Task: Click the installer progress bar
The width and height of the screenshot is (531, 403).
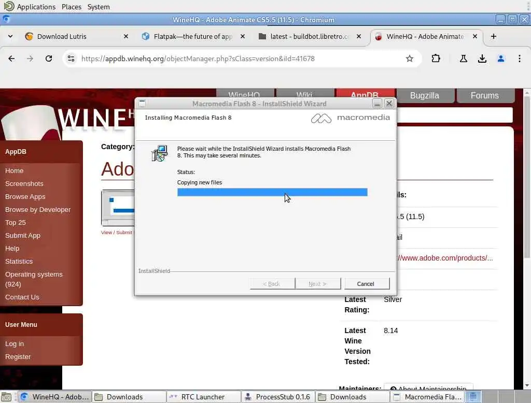Action: pos(272,192)
